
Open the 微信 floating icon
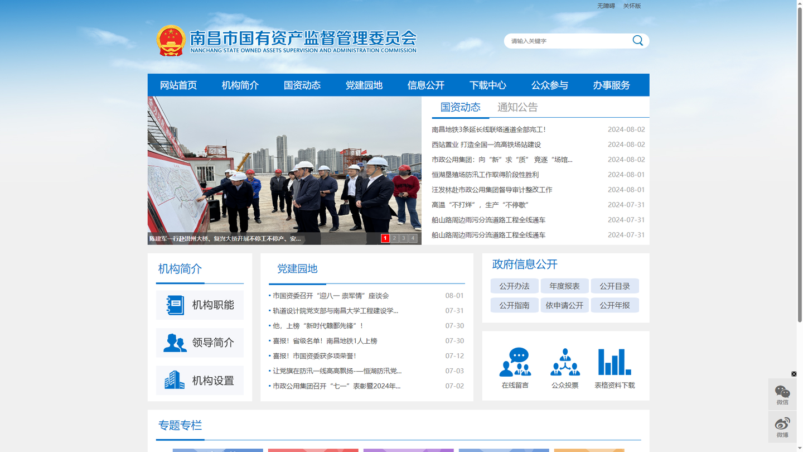[782, 394]
